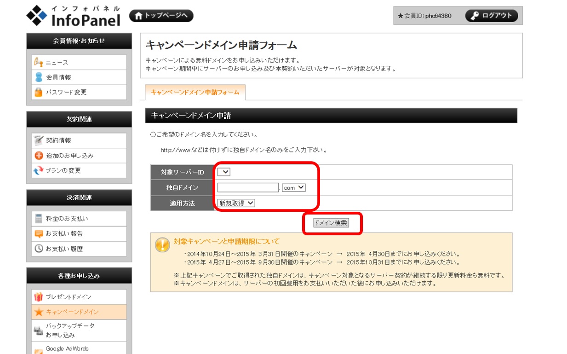Expand the 新規取得 method dropdown
This screenshot has height=354, width=567.
coord(236,203)
